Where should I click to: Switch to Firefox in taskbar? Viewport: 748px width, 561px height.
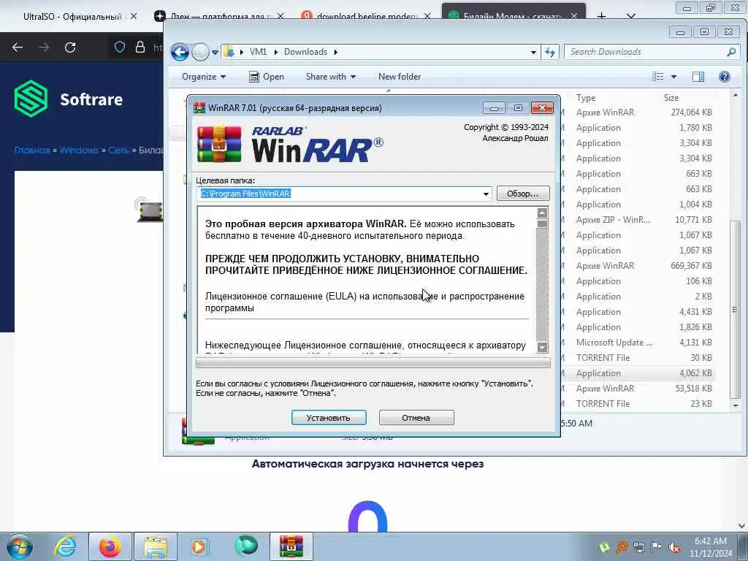point(110,546)
